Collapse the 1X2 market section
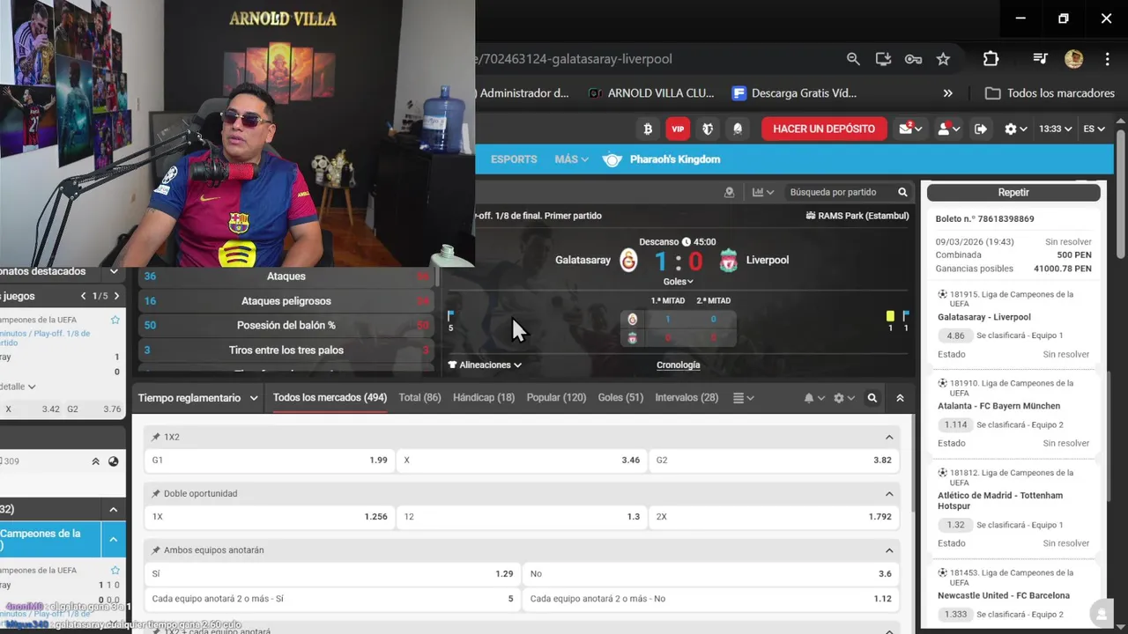 (889, 437)
